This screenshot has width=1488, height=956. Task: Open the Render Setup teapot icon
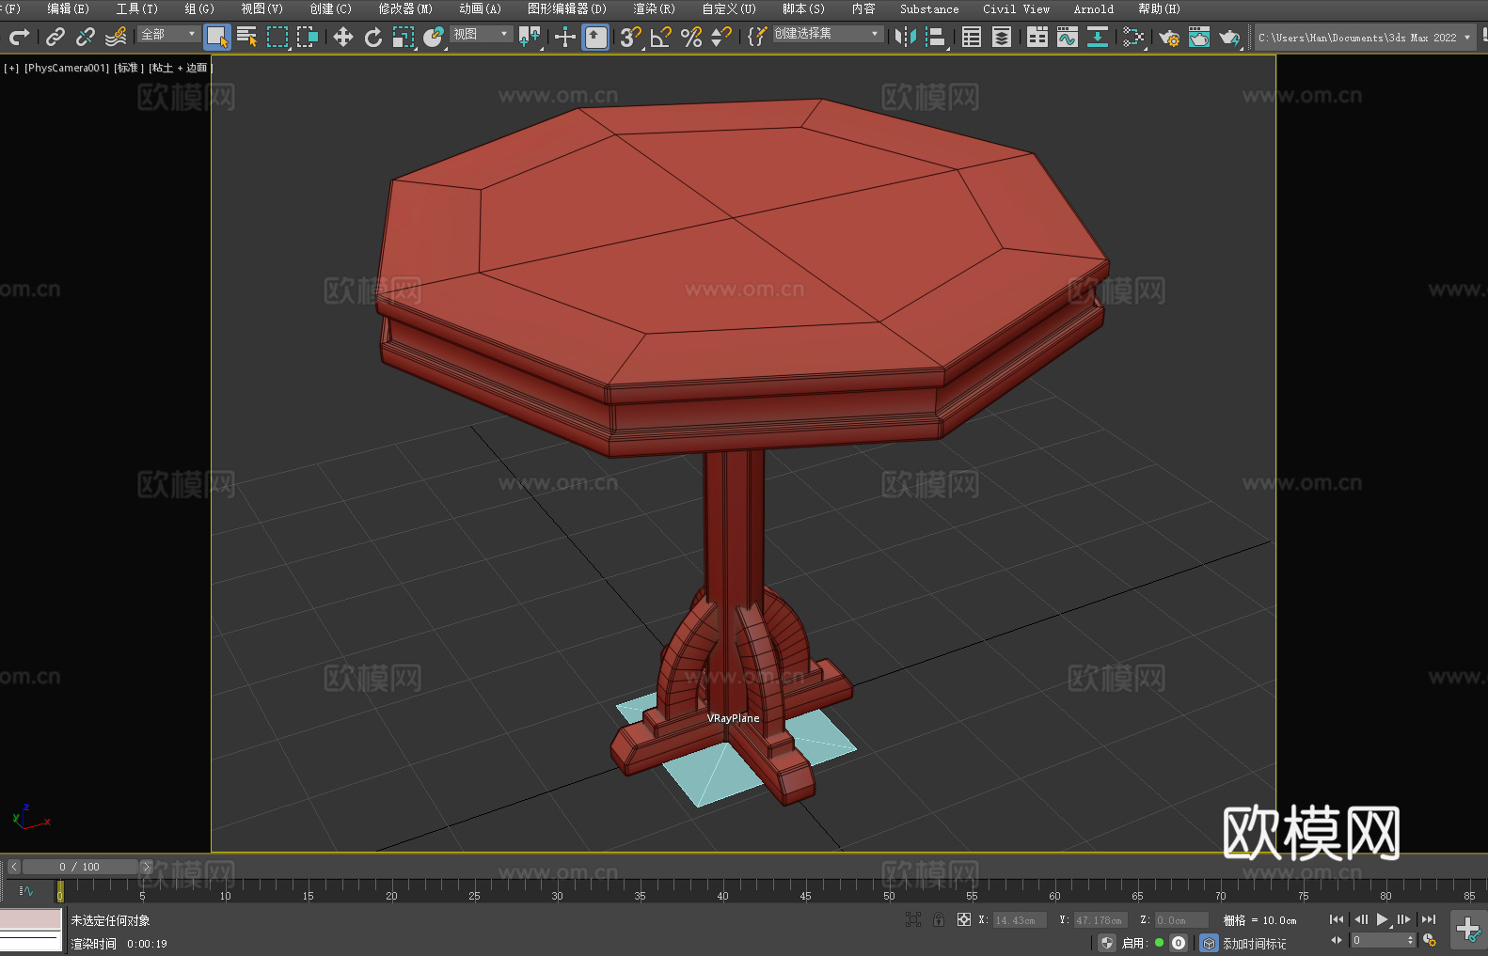1169,37
